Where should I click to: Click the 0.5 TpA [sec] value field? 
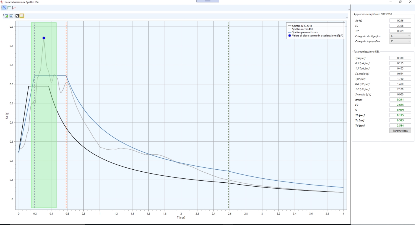(x=400, y=63)
